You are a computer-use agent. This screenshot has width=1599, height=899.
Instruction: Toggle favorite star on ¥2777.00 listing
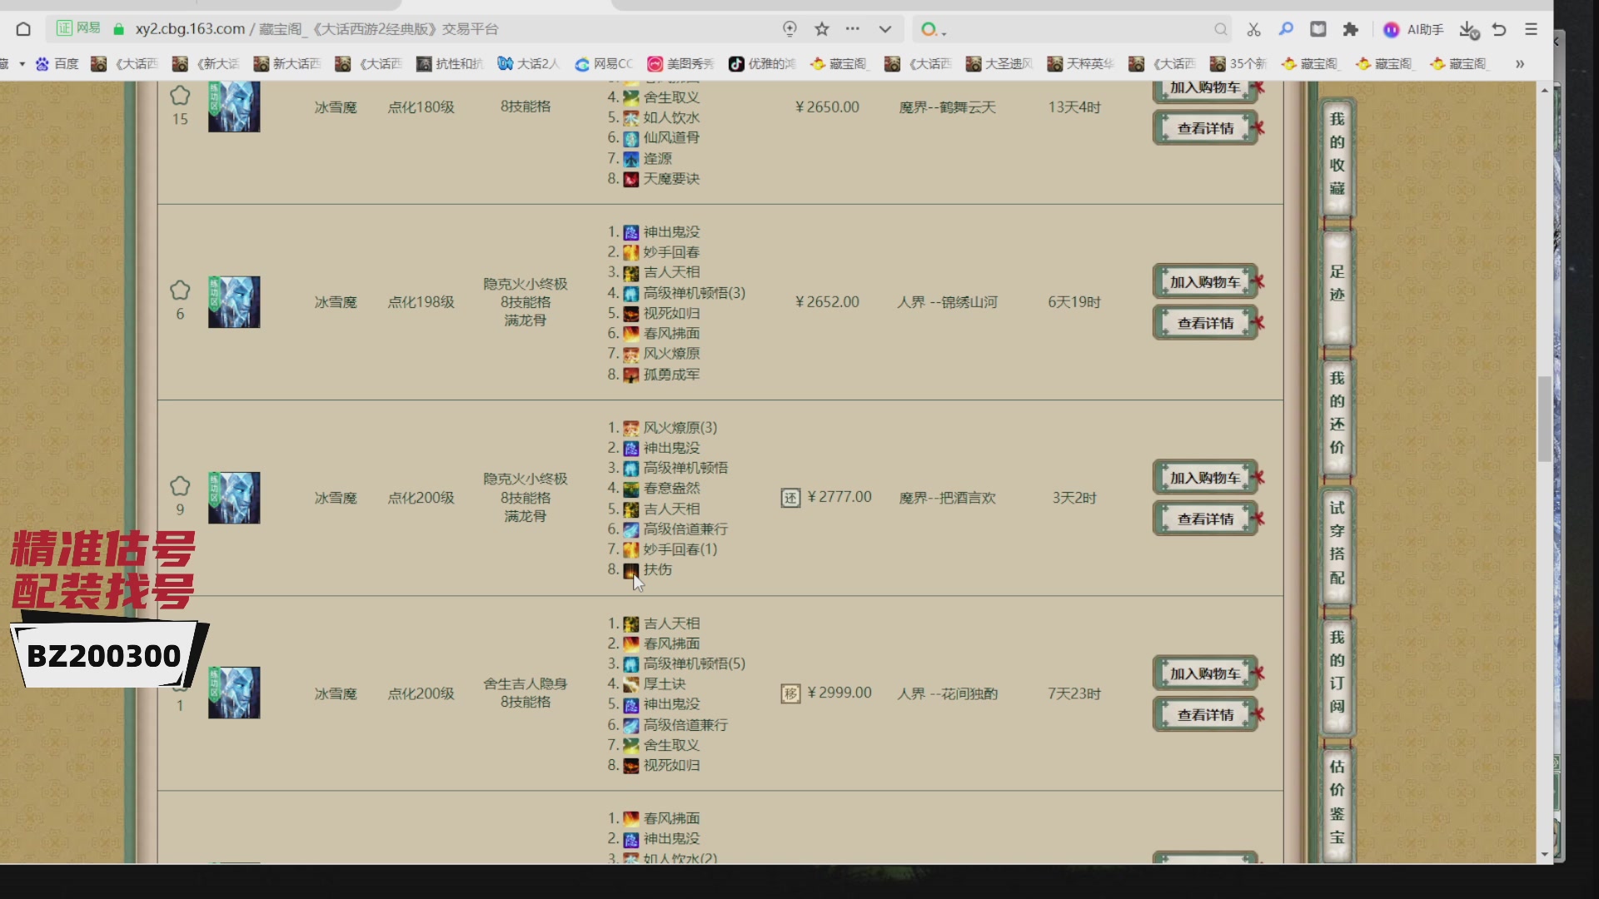tap(180, 486)
